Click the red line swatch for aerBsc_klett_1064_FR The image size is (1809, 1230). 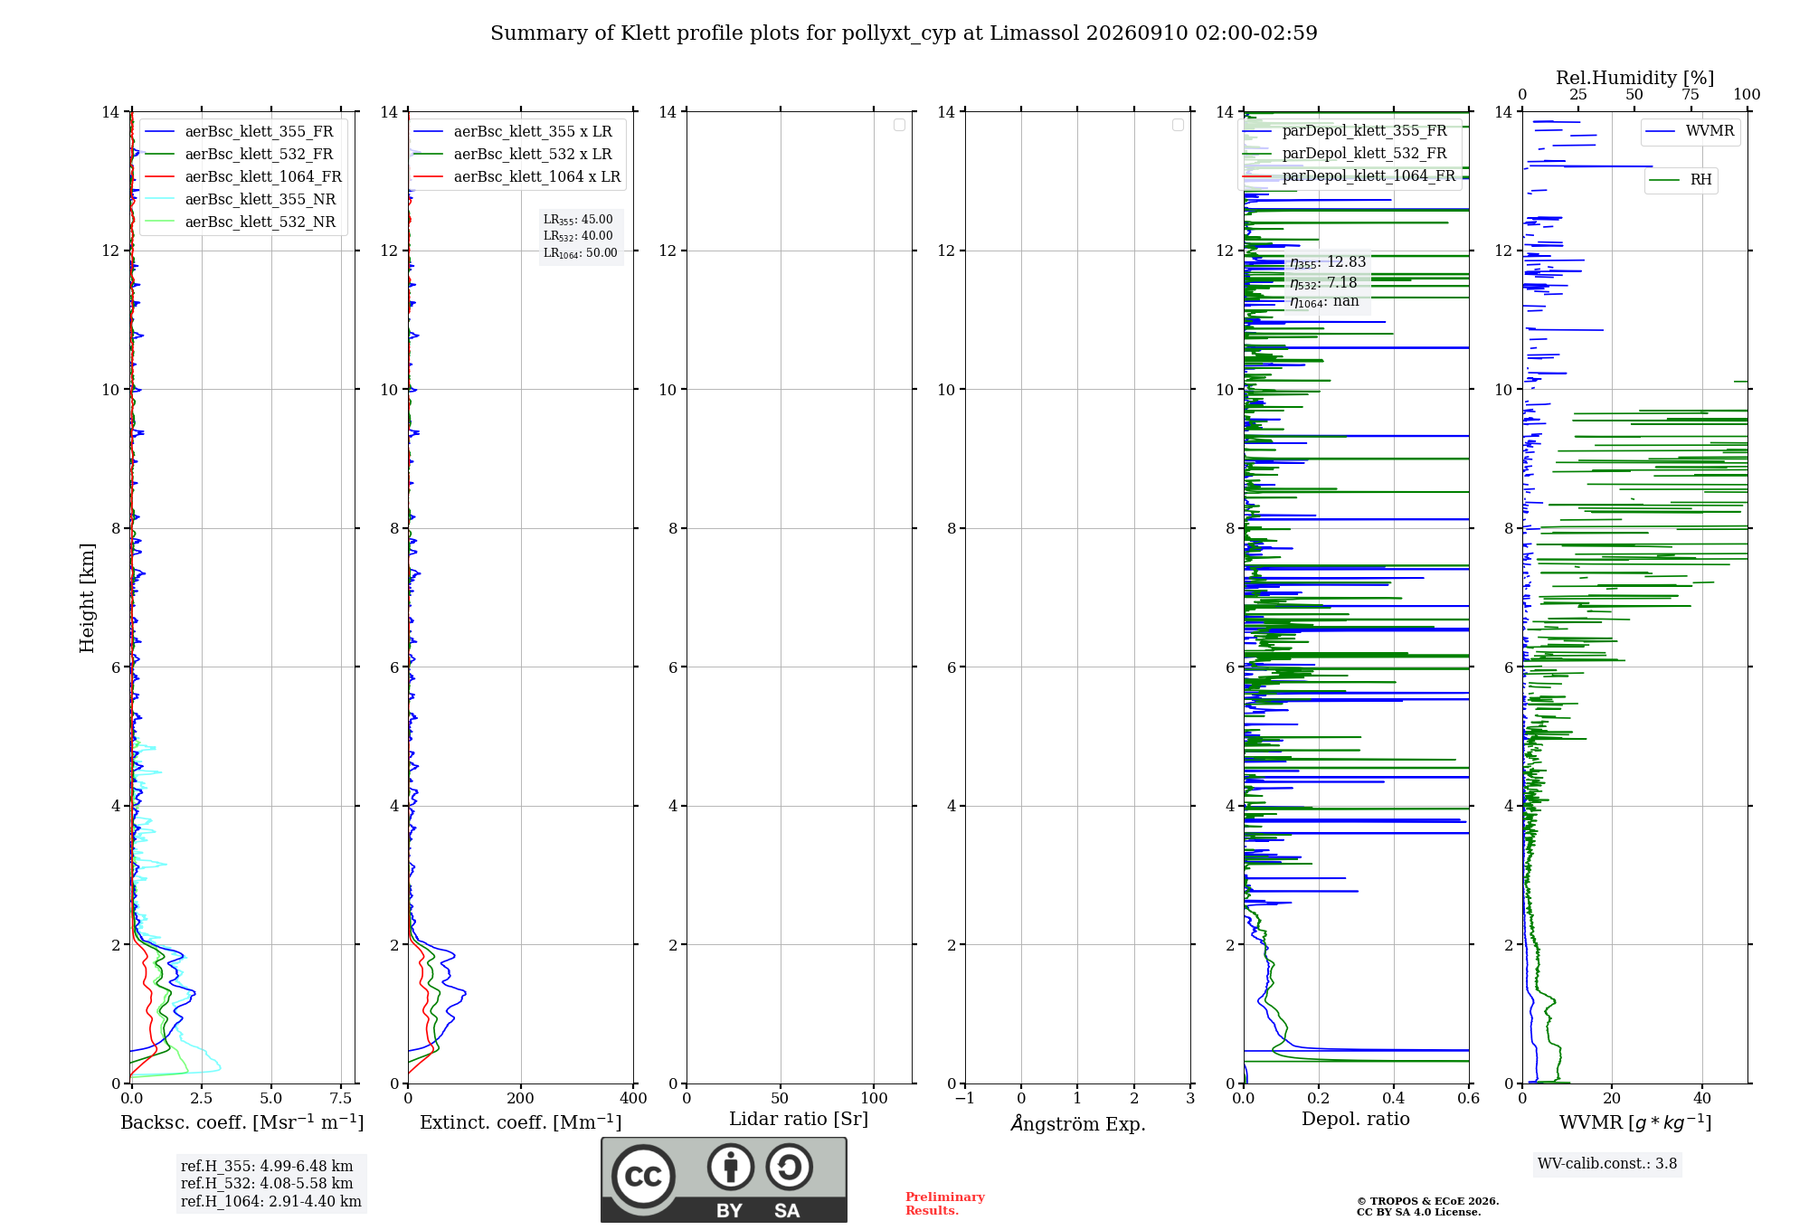click(x=160, y=177)
